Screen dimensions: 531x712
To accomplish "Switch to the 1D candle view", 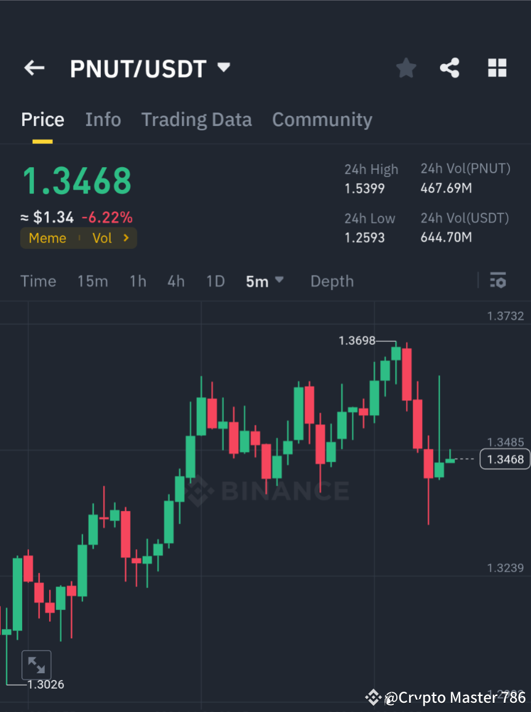I will tap(215, 281).
